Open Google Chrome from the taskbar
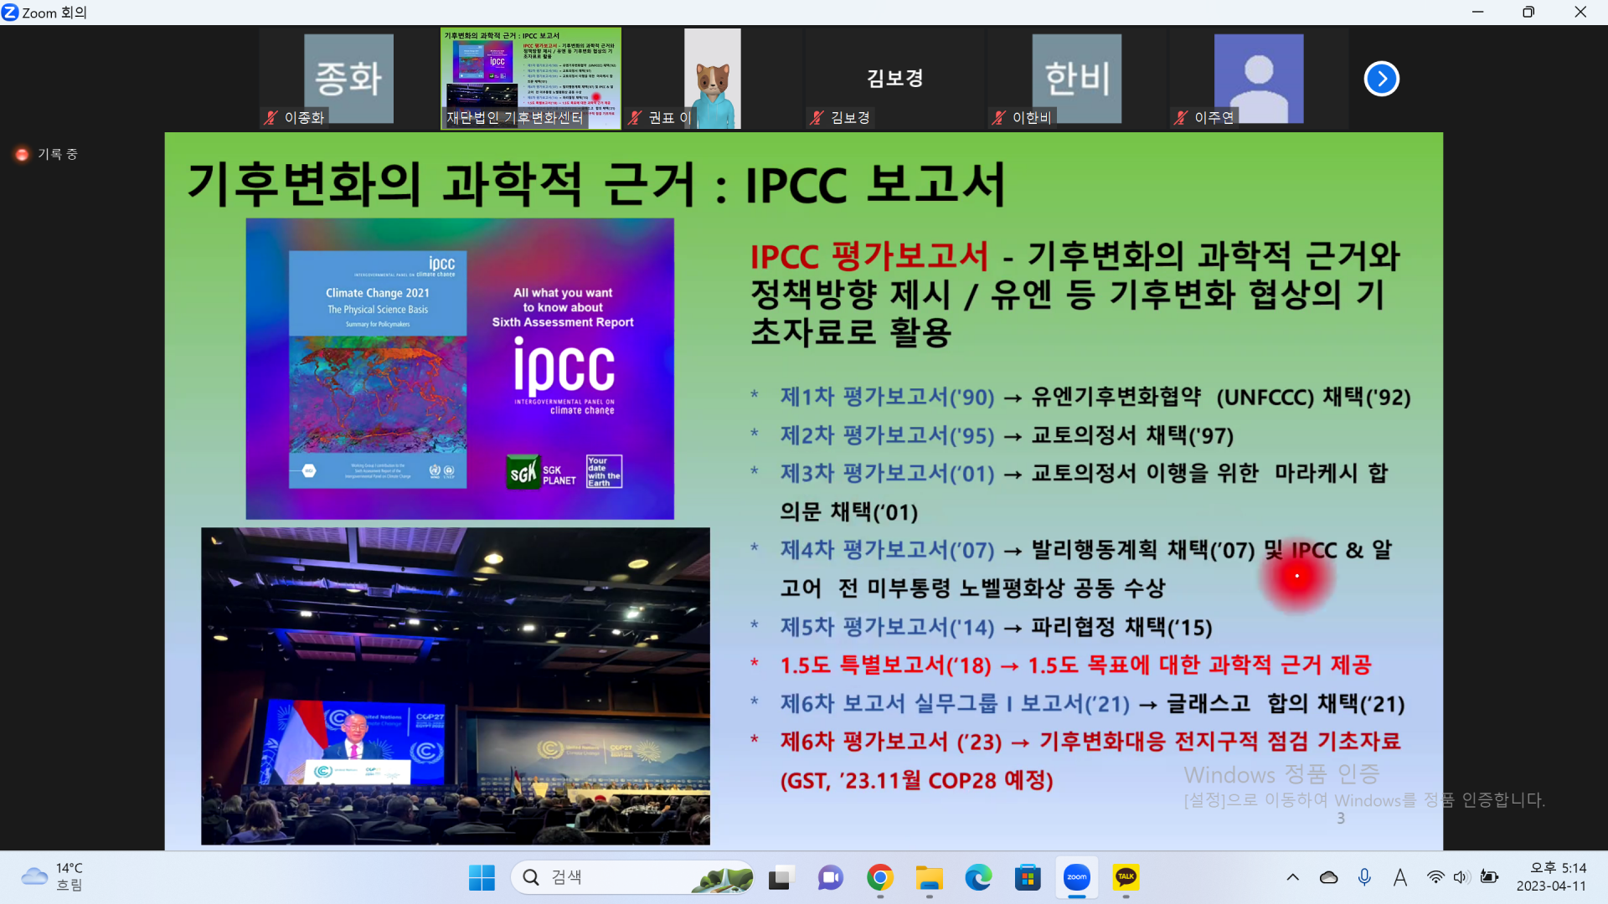Image resolution: width=1608 pixels, height=904 pixels. (879, 877)
